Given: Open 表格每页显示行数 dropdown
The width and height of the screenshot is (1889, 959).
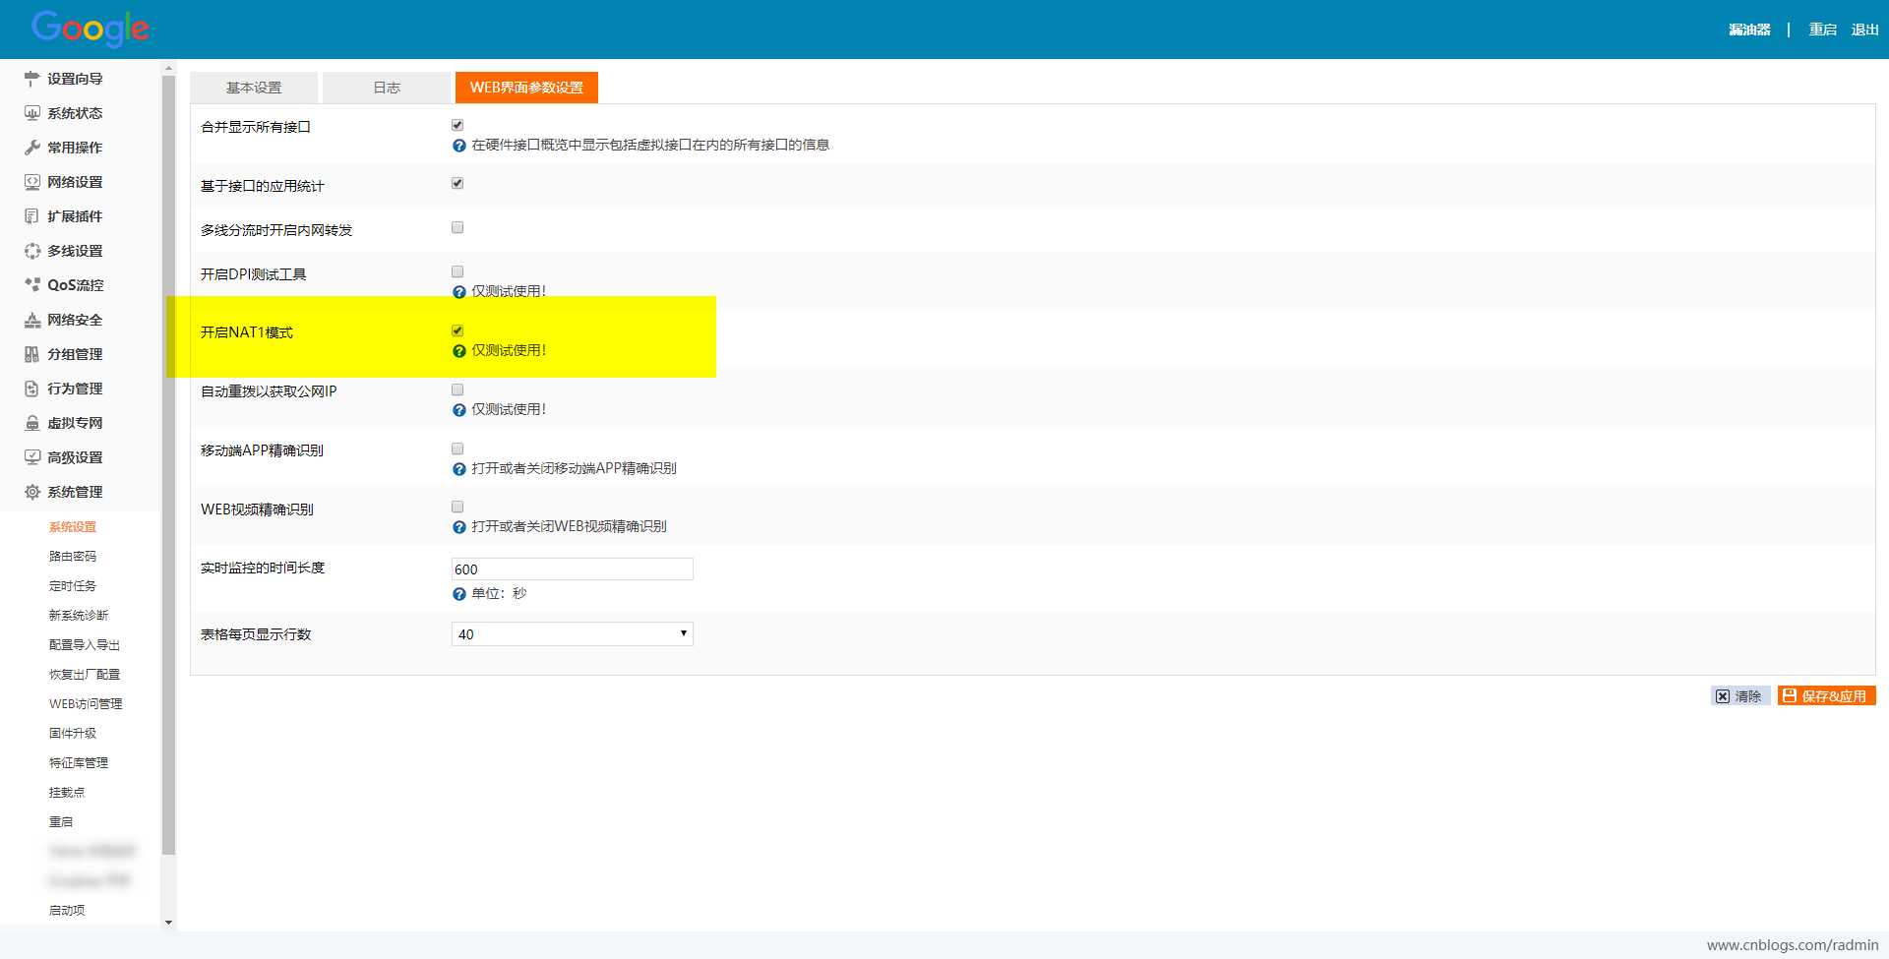Looking at the screenshot, I should [573, 634].
